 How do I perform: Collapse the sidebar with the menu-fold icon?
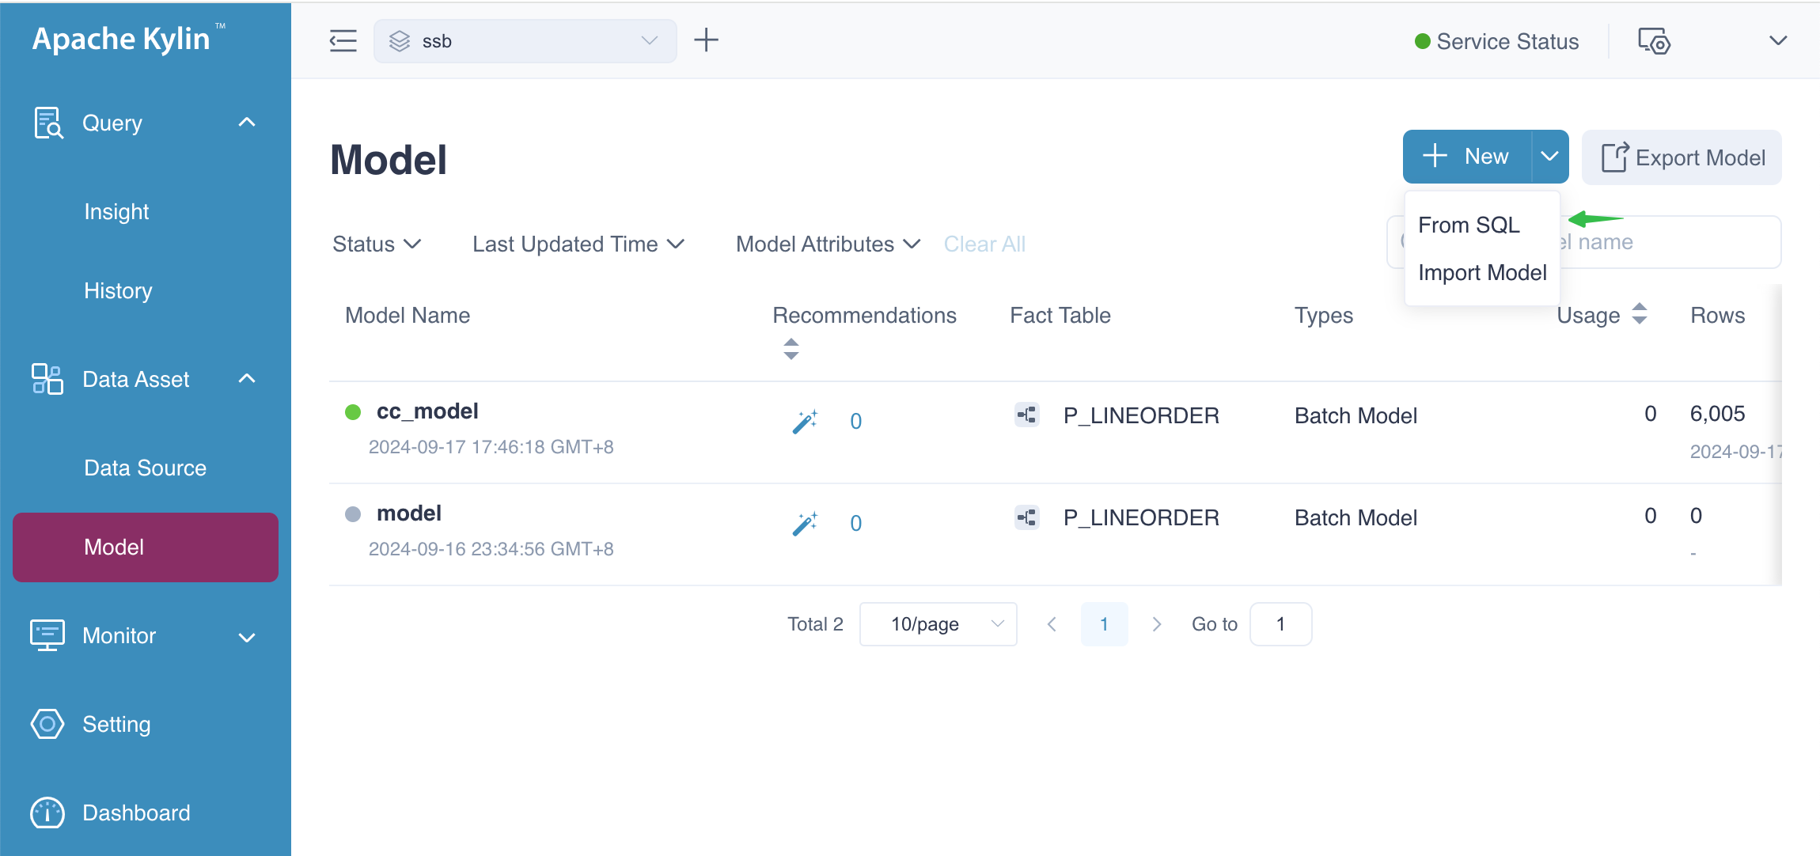coord(343,40)
